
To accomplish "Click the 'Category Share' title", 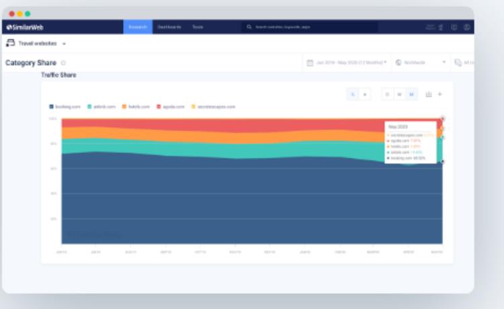I will 31,62.
